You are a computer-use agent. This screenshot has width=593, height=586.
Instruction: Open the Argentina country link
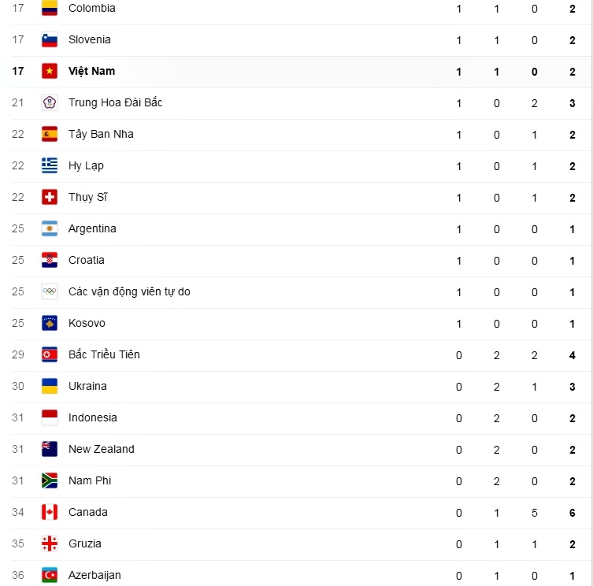92,228
